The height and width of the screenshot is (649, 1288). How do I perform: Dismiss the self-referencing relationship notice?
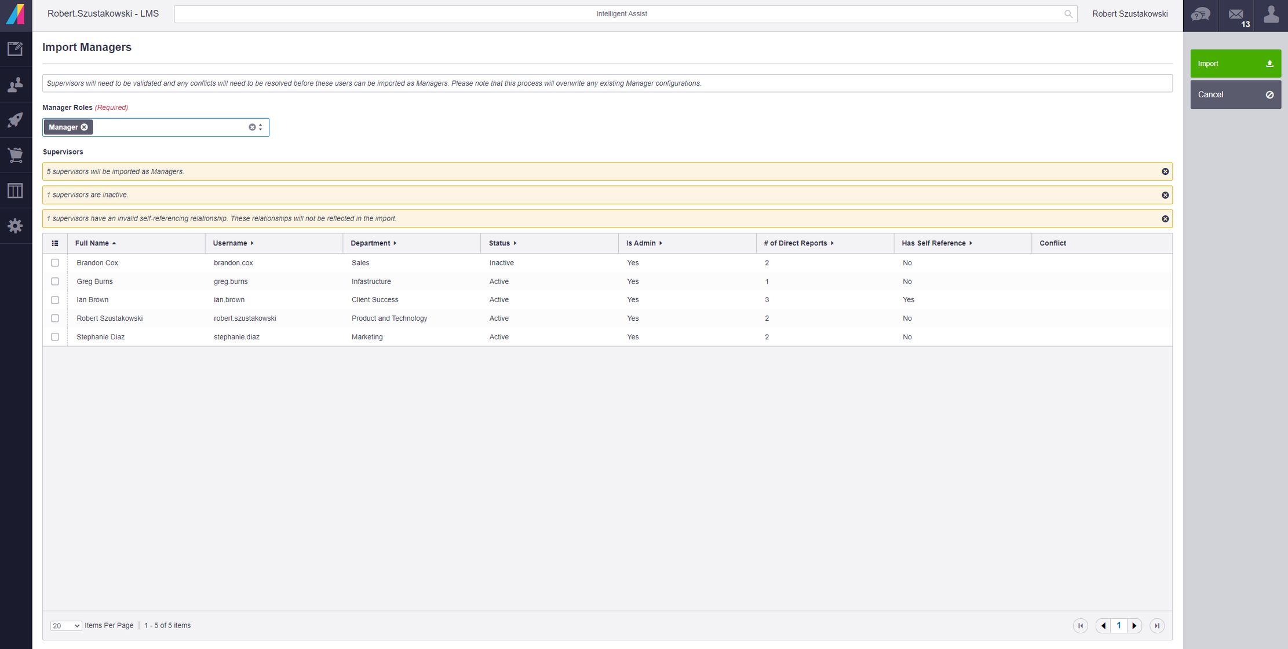tap(1165, 219)
